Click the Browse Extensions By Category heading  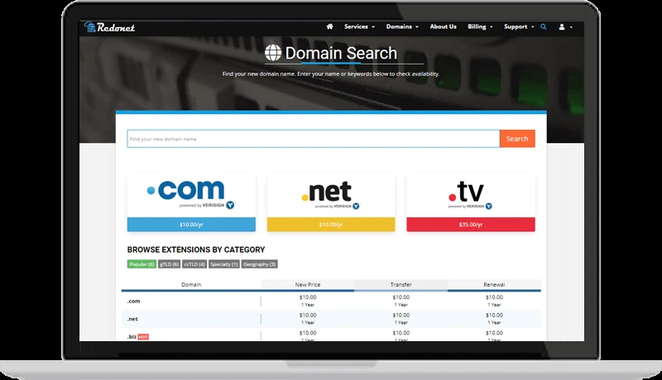196,249
